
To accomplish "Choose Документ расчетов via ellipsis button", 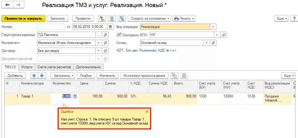I will [x=92, y=59].
